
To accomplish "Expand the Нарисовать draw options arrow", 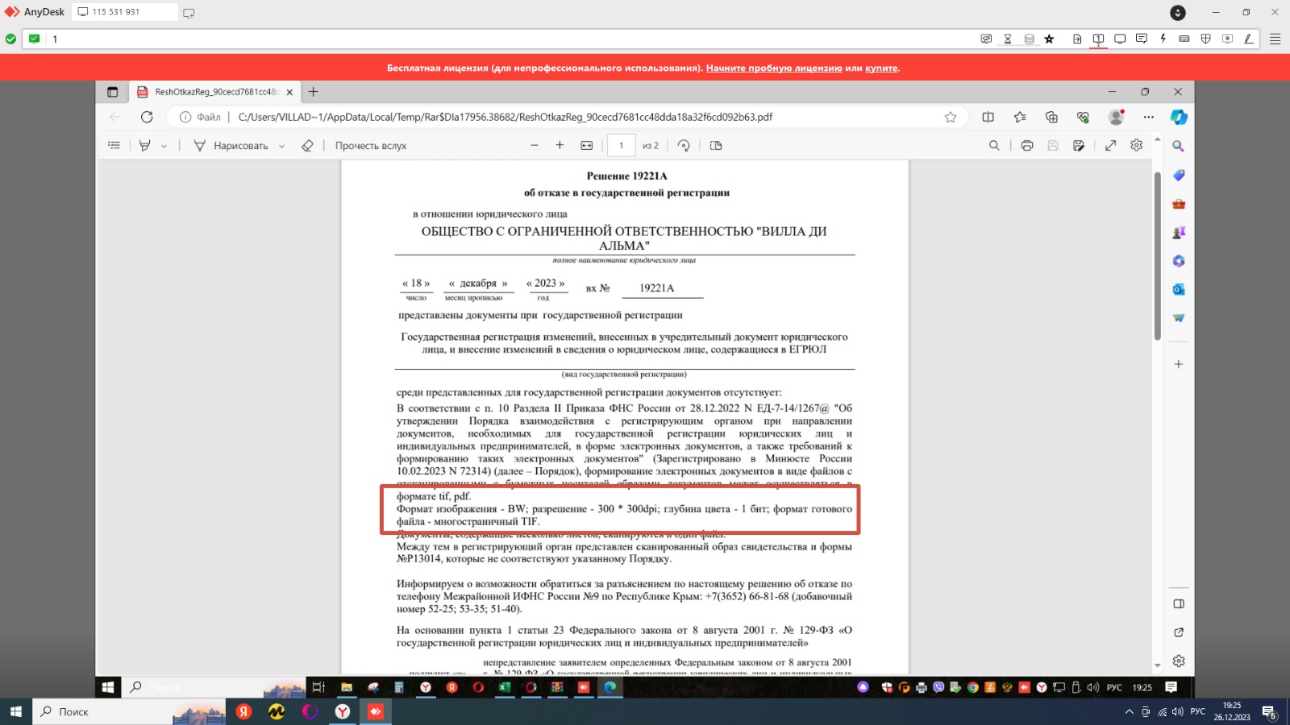I will click(281, 147).
